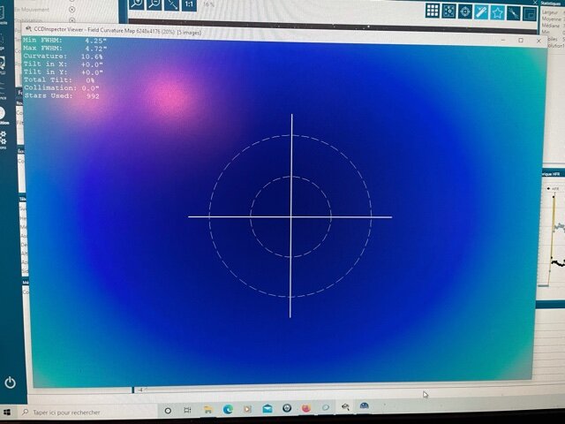The width and height of the screenshot is (565, 424).
Task: Switch to the N.I.N.A. dome icon on taskbar
Action: [x=364, y=405]
